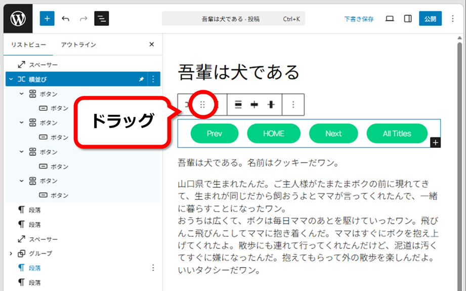Select the リストビュー tab

click(x=28, y=45)
